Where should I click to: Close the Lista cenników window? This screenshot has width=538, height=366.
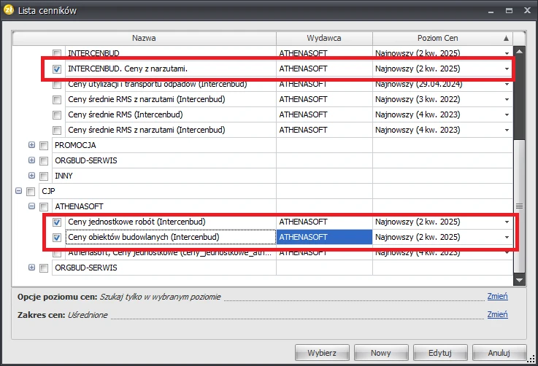click(527, 11)
